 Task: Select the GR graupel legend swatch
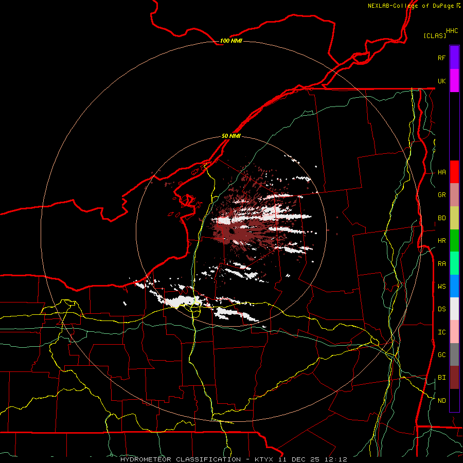(x=454, y=194)
